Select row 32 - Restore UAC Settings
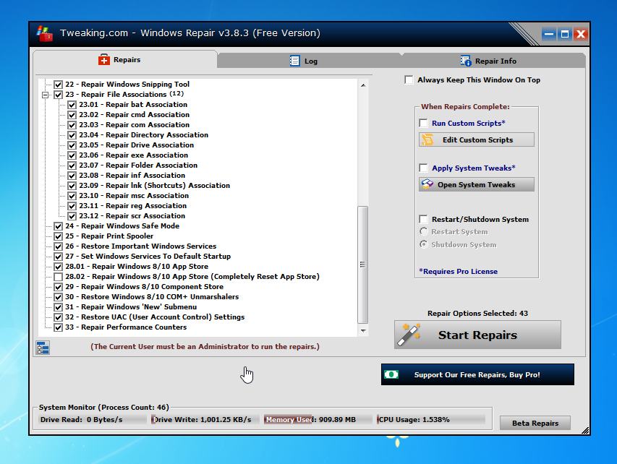 point(155,317)
